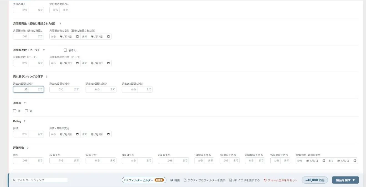The image size is (366, 187).
Task: Click アクティブなフィルターを表示
Action: (x=205, y=180)
